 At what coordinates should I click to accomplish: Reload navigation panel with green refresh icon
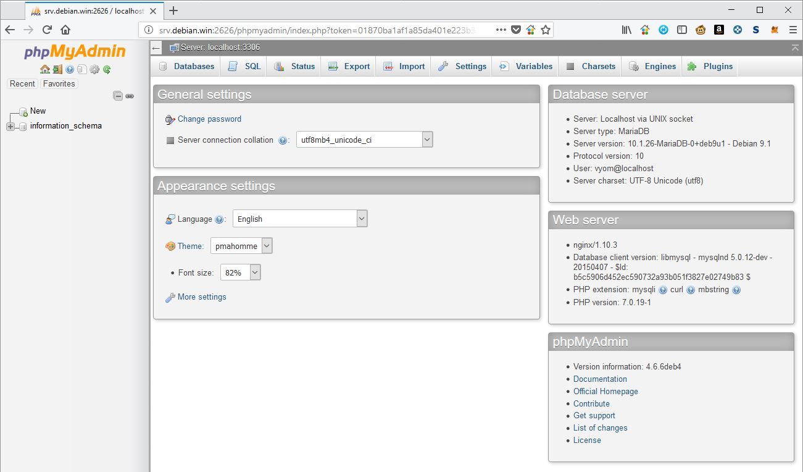click(107, 69)
